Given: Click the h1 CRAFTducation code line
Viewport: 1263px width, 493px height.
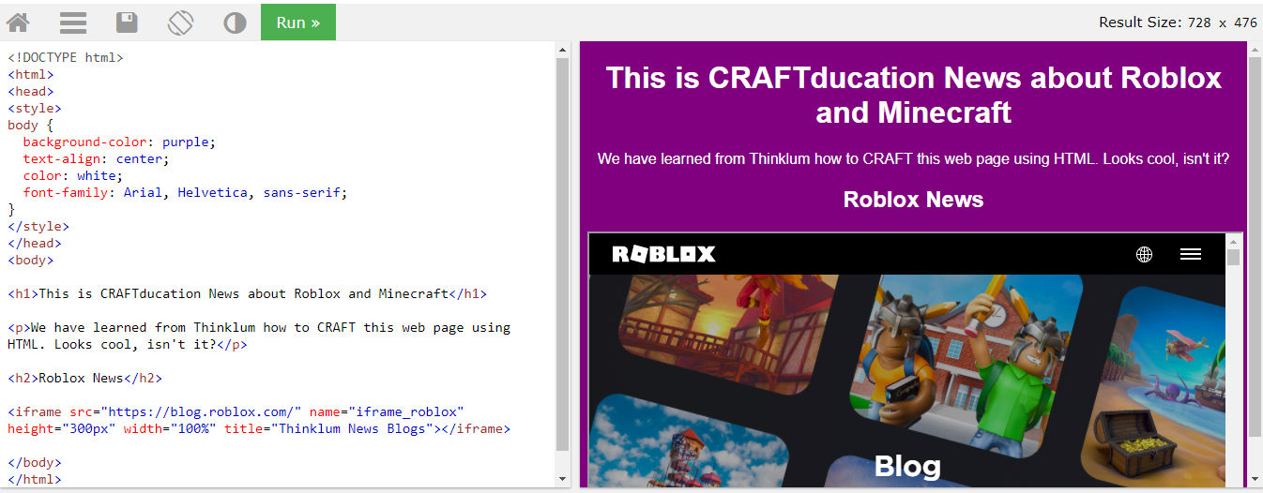Looking at the screenshot, I should click(x=248, y=293).
